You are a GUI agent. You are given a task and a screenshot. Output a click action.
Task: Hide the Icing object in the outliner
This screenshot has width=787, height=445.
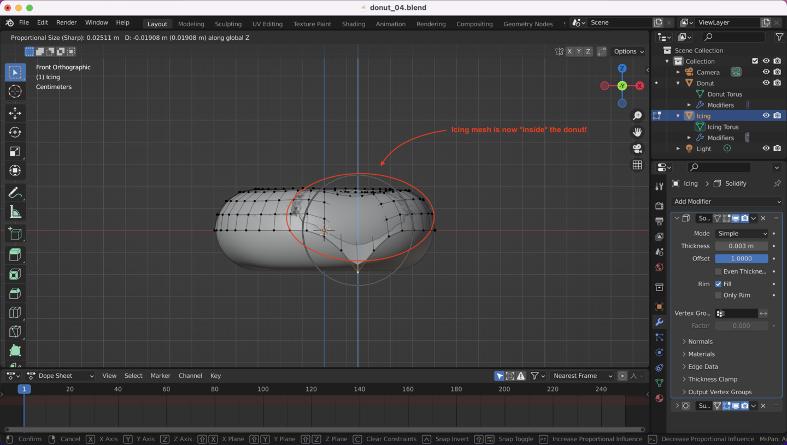coord(766,115)
